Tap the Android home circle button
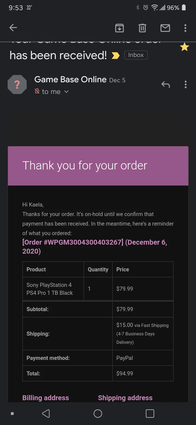 point(98,414)
